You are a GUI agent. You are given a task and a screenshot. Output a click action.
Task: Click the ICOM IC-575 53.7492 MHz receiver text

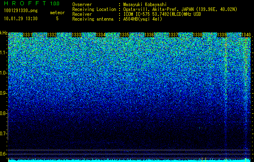tap(162, 14)
